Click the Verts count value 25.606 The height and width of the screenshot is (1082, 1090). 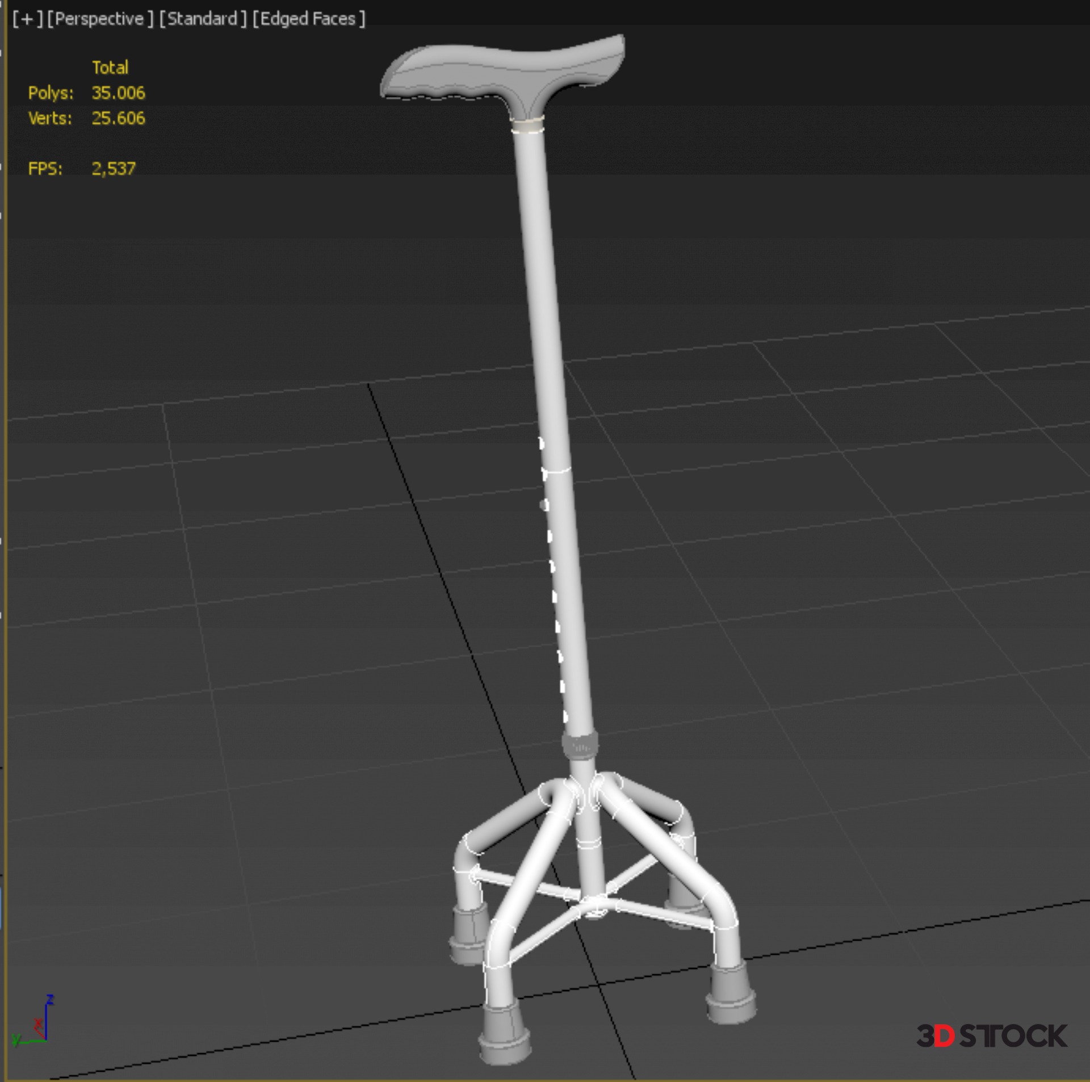pyautogui.click(x=118, y=118)
